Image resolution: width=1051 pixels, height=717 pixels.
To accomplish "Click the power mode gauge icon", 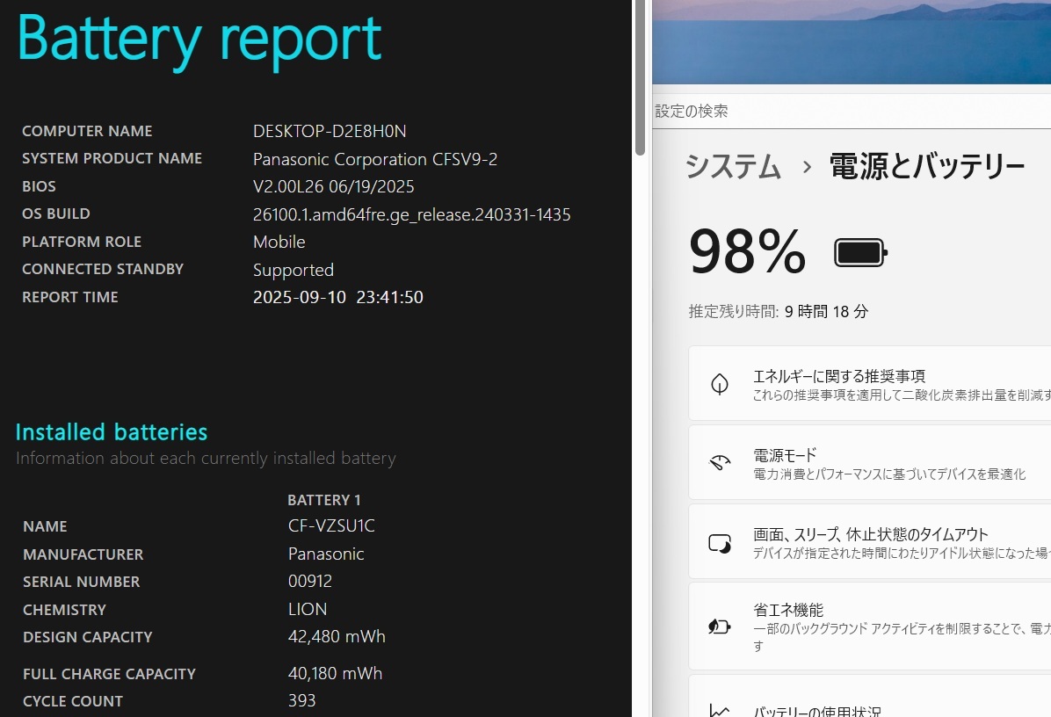I will point(719,462).
